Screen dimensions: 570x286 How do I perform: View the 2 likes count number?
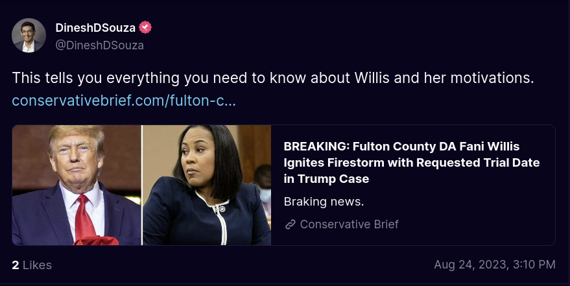16,265
